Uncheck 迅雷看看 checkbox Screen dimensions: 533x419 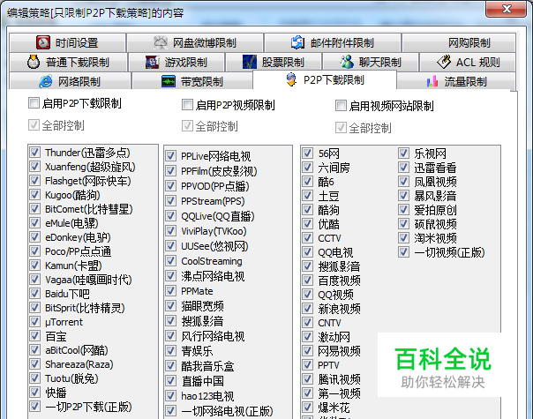(403, 168)
